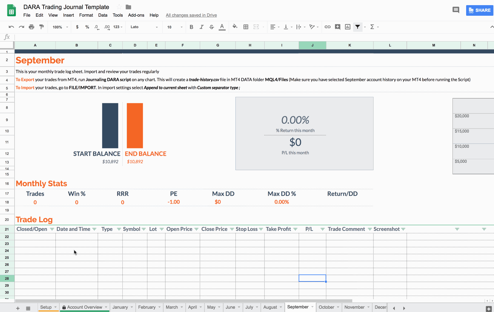Toggle the filter button
494x312 pixels.
358,27
